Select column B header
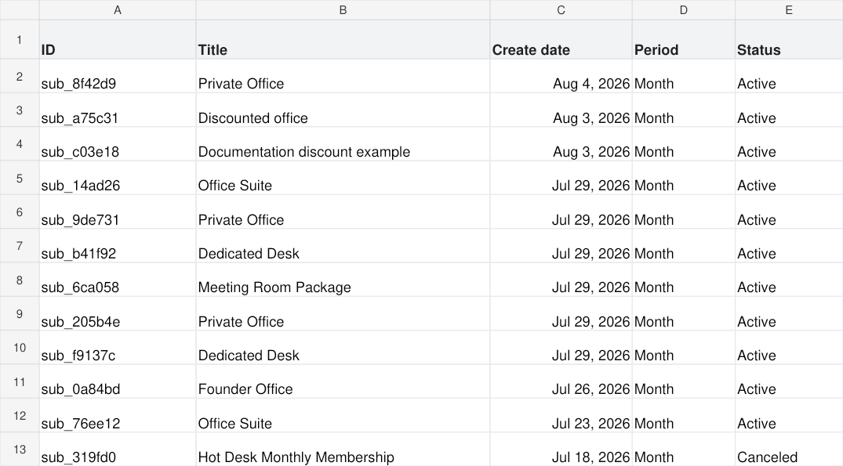The width and height of the screenshot is (843, 466). (343, 9)
